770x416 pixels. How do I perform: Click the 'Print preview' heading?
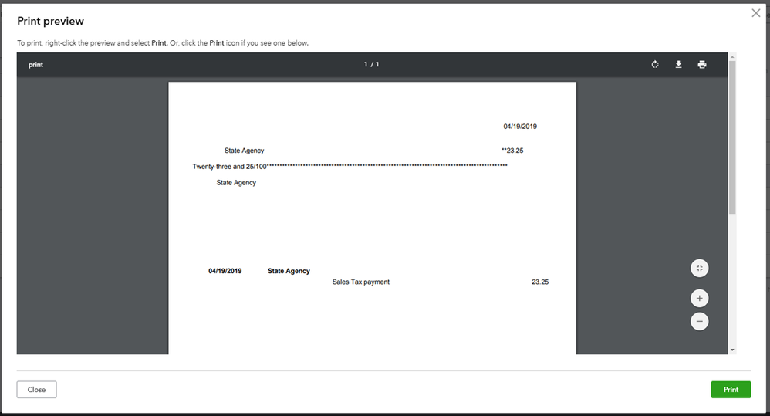[51, 21]
